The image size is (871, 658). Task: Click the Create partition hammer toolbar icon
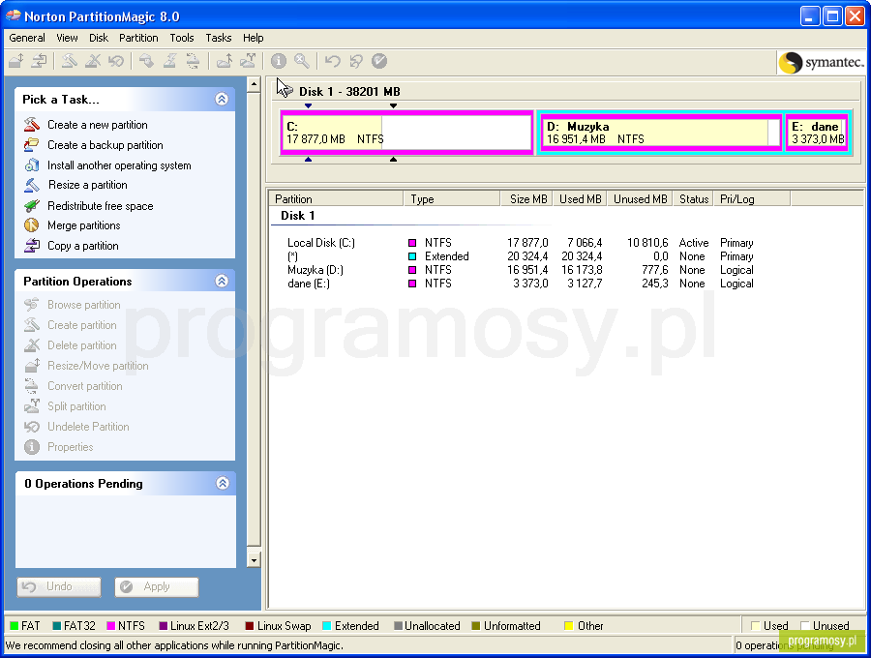point(70,61)
